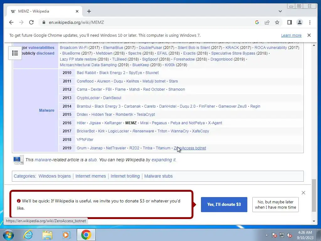
Task: Bookmark this tab with the star
Action: pos(277,22)
